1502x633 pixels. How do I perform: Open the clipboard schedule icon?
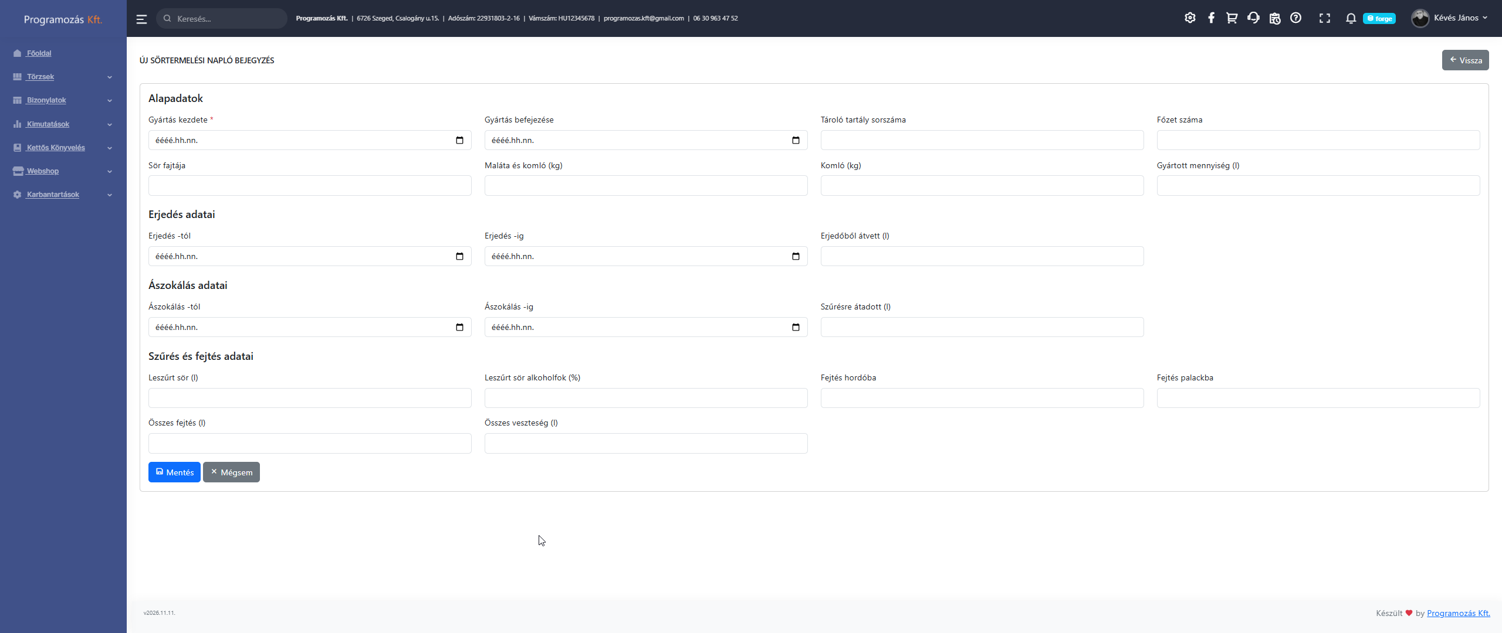1274,18
